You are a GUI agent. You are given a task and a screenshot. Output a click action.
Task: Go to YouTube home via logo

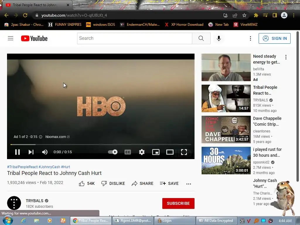click(34, 38)
